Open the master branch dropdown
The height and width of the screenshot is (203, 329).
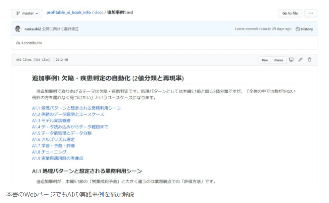pyautogui.click(x=27, y=13)
